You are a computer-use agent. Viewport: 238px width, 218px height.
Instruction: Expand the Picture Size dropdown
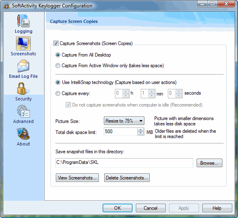point(124,121)
